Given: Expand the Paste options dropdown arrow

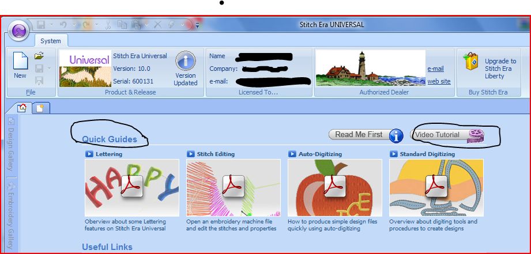Looking at the screenshot, I should coord(146,25).
